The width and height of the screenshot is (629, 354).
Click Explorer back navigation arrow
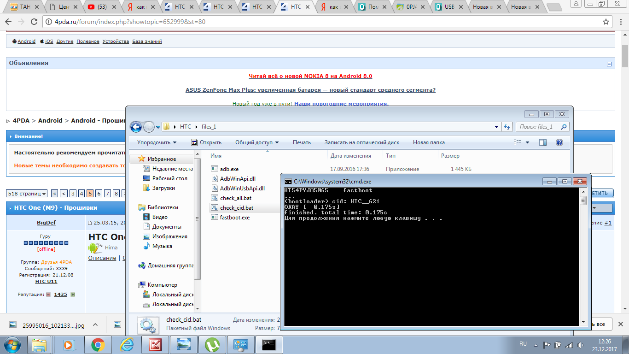coord(136,127)
